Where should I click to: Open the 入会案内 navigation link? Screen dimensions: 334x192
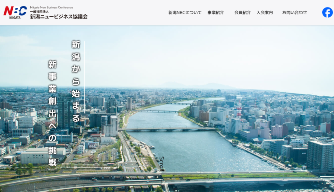(x=265, y=13)
